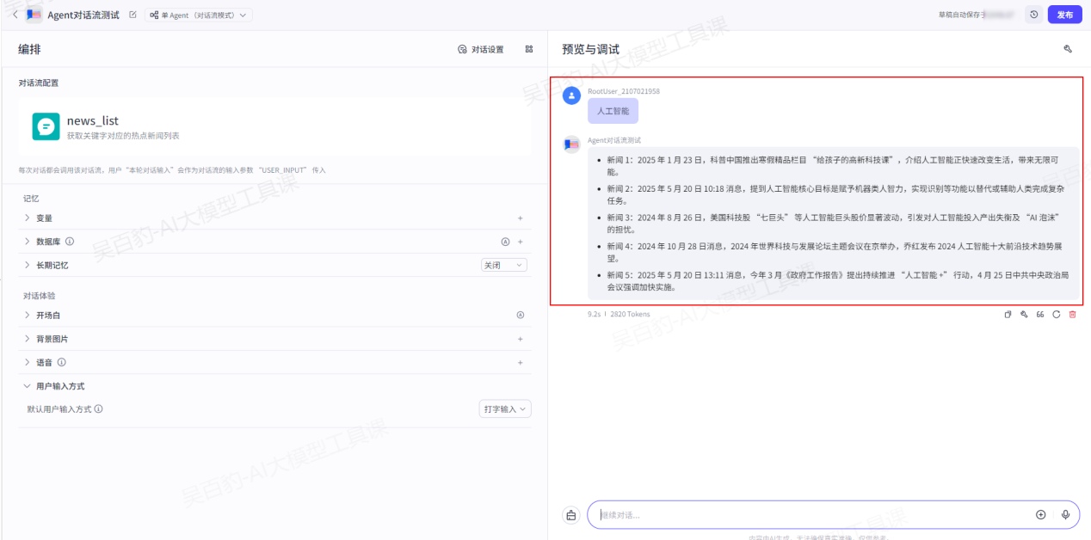The image size is (1091, 540).
Task: Open the debug tool icon in 预览与调试 header
Action: pos(1068,50)
